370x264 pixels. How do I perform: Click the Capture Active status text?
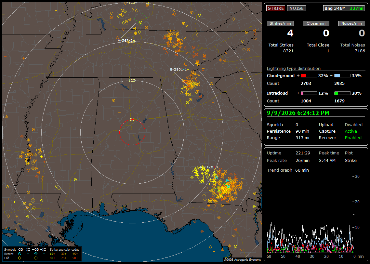(x=351, y=131)
